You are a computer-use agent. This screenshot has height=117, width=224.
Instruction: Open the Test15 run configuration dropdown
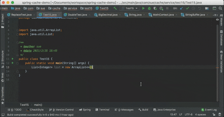pyautogui.click(x=130, y=8)
